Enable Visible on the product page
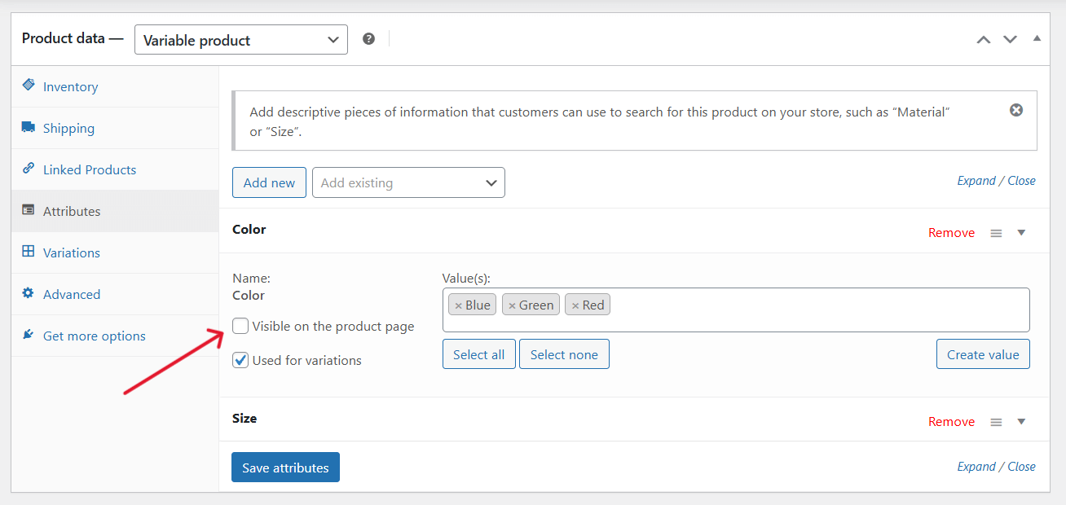This screenshot has height=505, width=1066. pyautogui.click(x=240, y=325)
